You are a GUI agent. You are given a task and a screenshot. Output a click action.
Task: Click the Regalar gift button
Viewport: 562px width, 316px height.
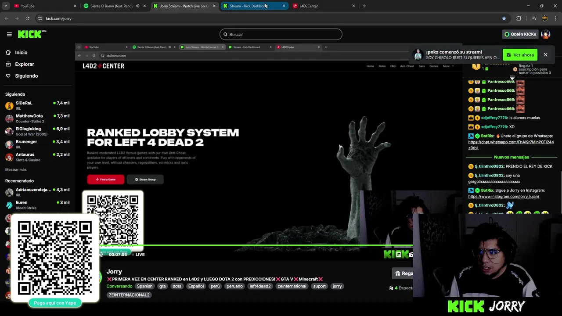403,273
